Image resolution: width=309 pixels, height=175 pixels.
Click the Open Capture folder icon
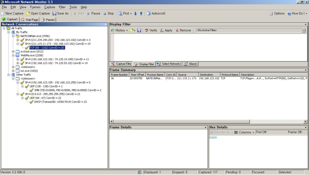pos(28,13)
